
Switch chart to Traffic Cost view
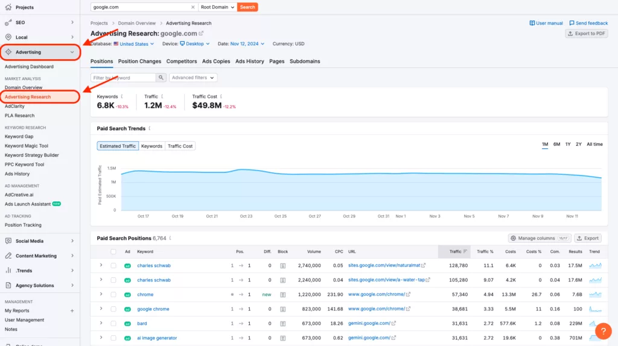pyautogui.click(x=180, y=146)
